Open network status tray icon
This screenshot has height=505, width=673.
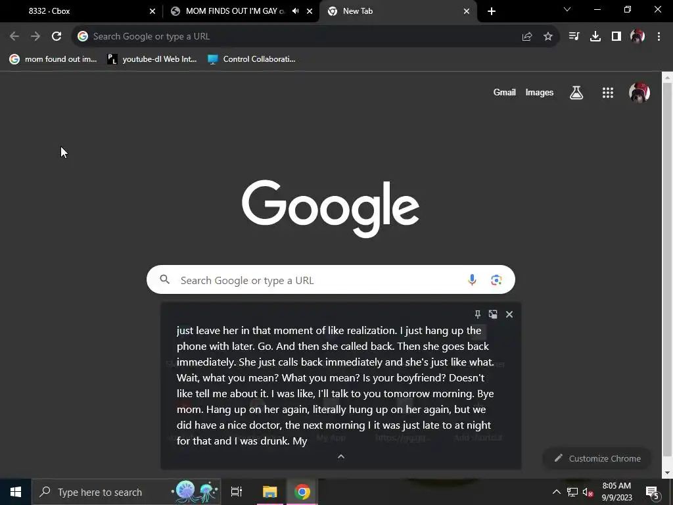pos(572,492)
